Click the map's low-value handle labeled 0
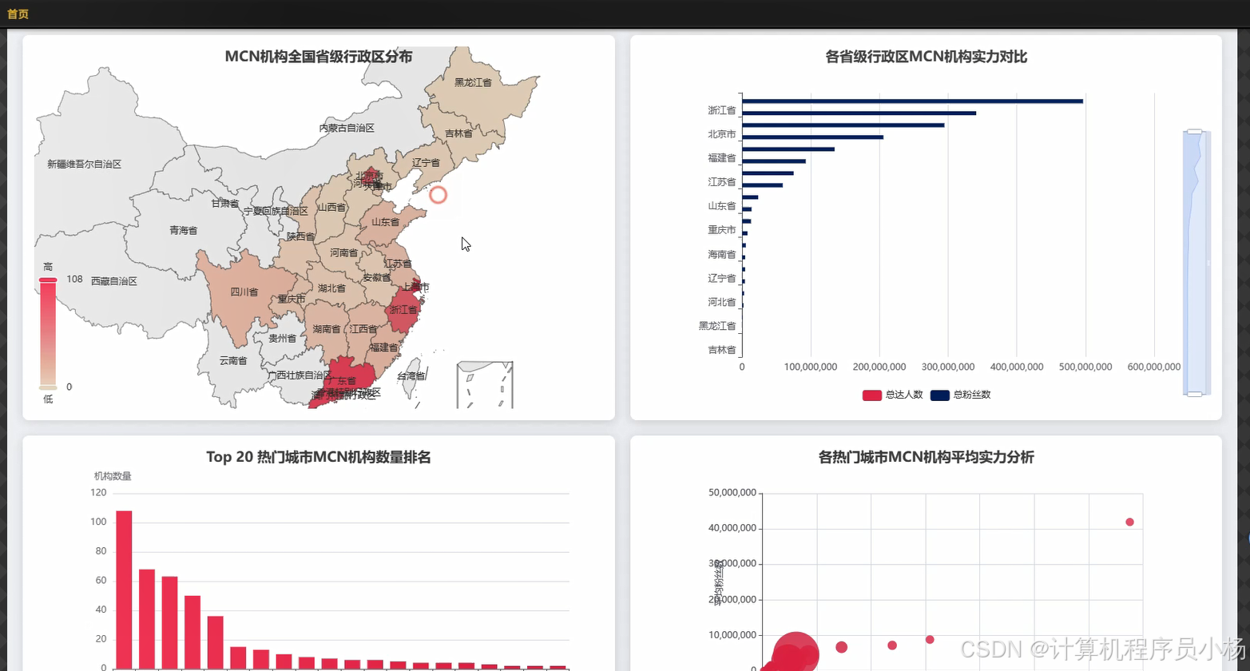The width and height of the screenshot is (1250, 671). pyautogui.click(x=49, y=387)
